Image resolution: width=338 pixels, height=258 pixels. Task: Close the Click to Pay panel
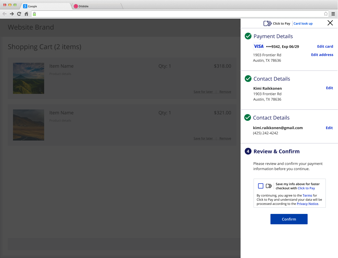click(x=330, y=23)
